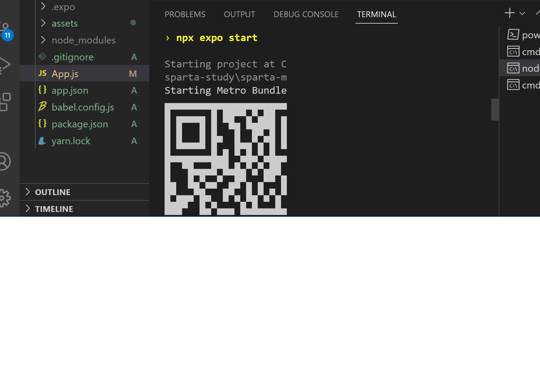Click the modified dot beside assets
The height and width of the screenshot is (369, 540).
[133, 23]
